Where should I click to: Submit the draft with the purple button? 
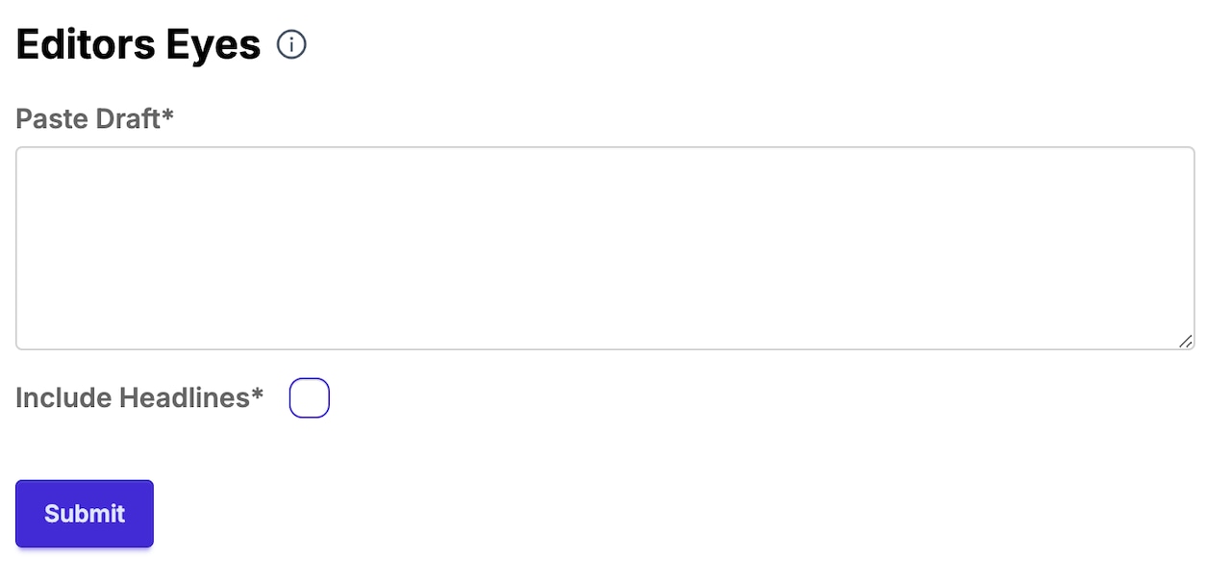pyautogui.click(x=85, y=514)
